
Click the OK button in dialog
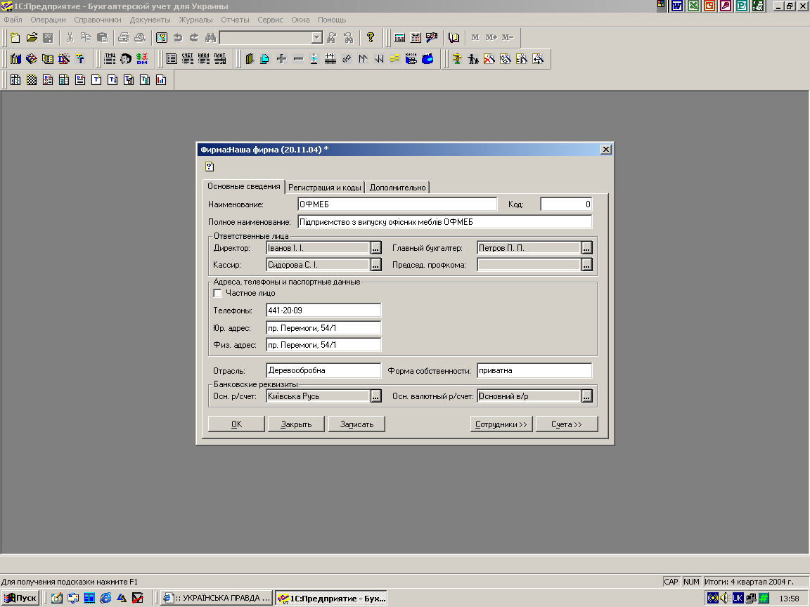click(x=236, y=424)
